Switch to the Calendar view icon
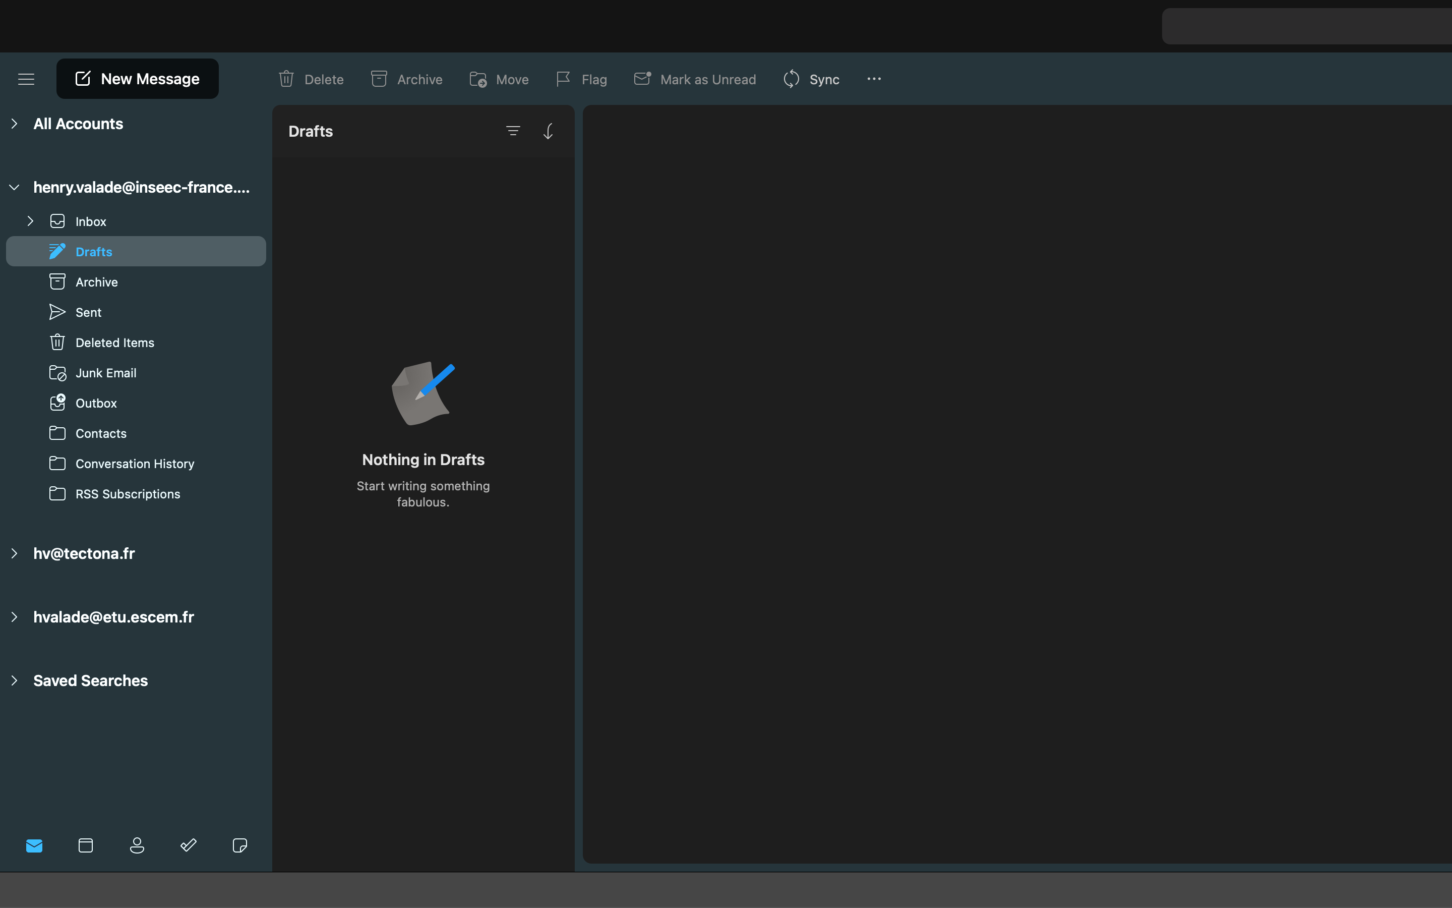This screenshot has width=1452, height=908. pyautogui.click(x=86, y=845)
